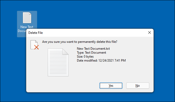This screenshot has height=102, width=175.
Task: Click the large text document preview thumbnail
Action: [x=58, y=62]
